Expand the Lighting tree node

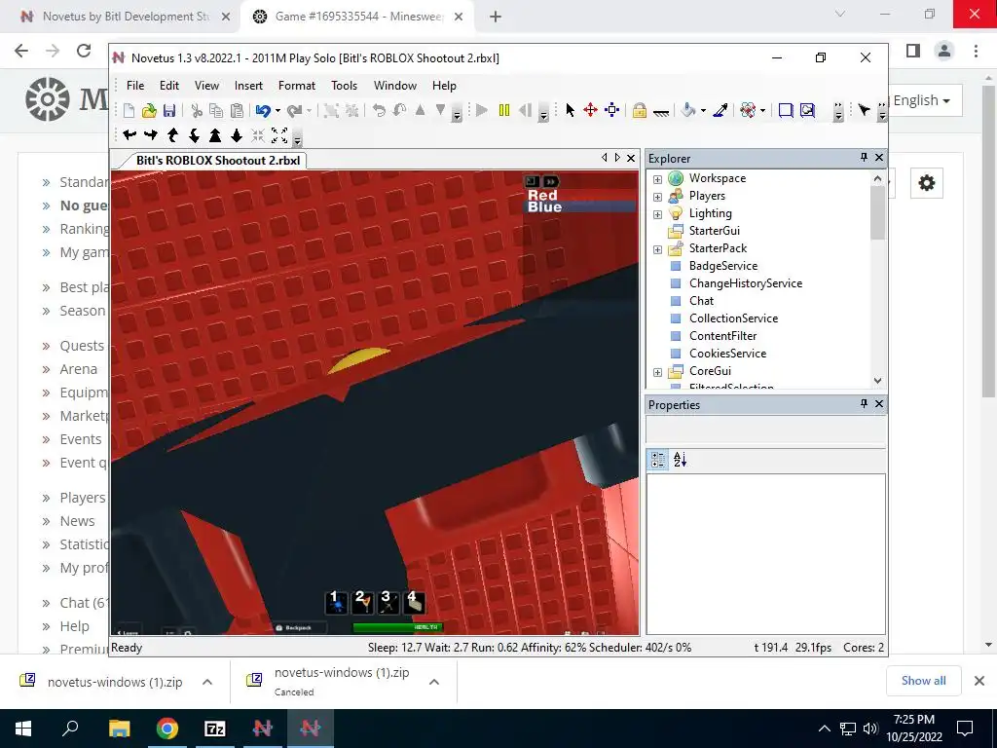click(657, 214)
